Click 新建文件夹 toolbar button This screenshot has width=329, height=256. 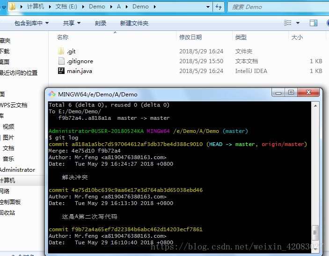point(134,23)
